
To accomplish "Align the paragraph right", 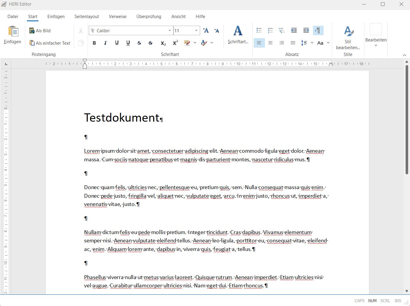I will tap(282, 43).
